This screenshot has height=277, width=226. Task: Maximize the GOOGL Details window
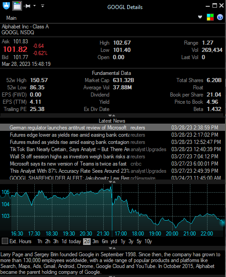pyautogui.click(x=215, y=6)
